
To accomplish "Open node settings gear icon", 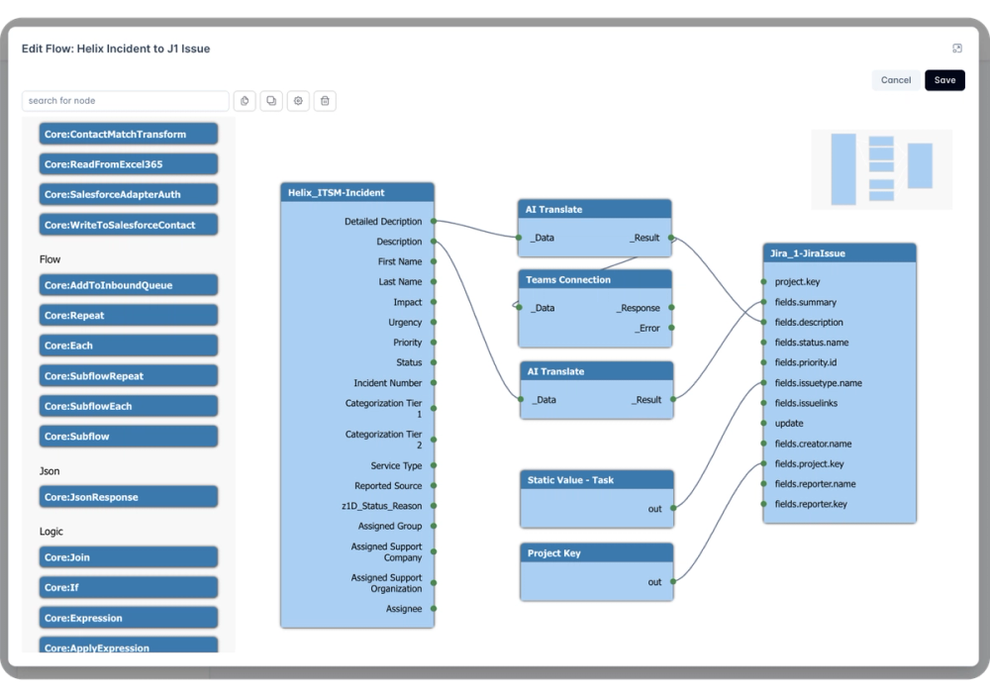I will click(x=298, y=100).
